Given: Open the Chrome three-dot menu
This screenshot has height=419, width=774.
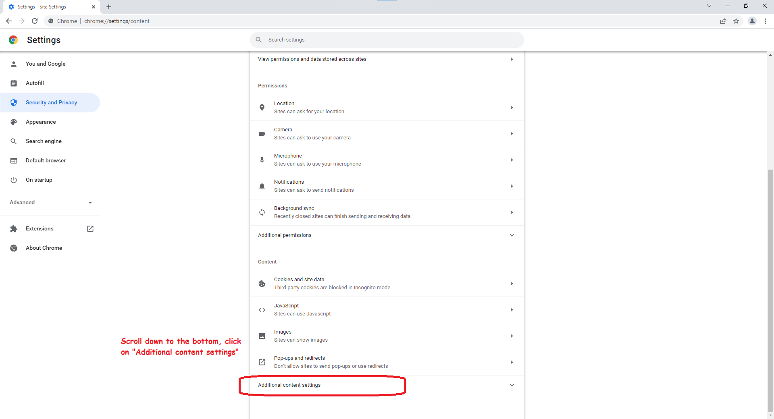Looking at the screenshot, I should point(765,21).
